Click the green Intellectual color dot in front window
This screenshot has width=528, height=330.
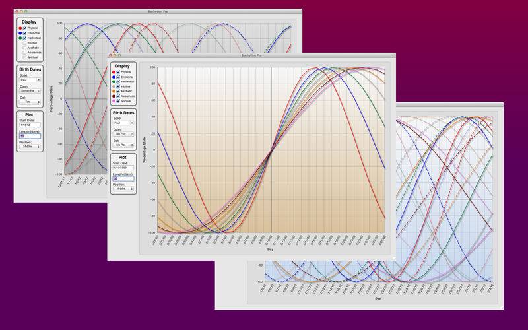[113, 82]
